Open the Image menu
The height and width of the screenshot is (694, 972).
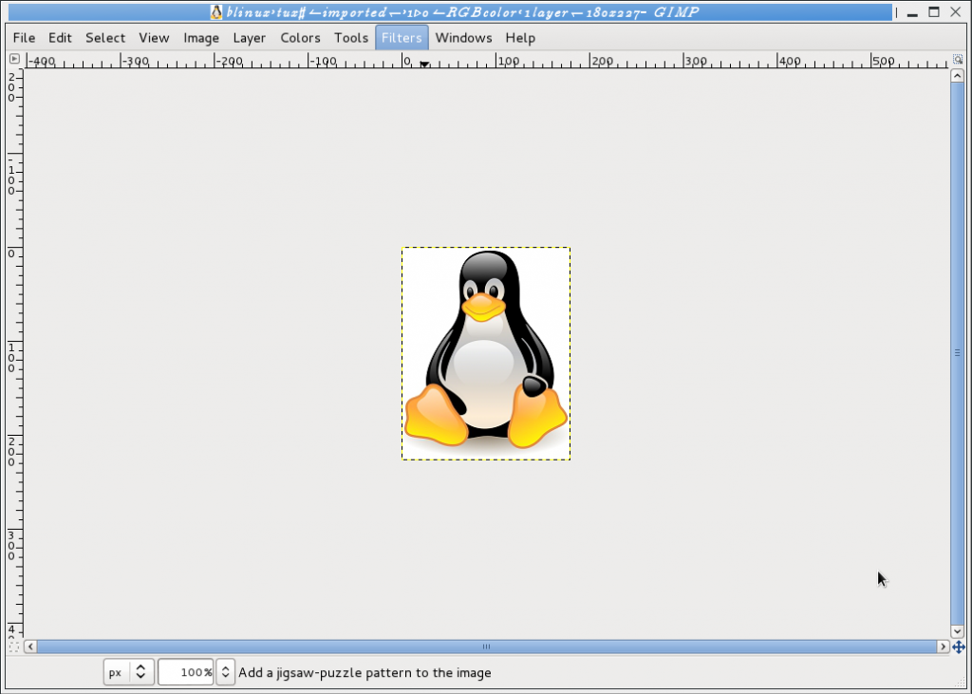pyautogui.click(x=201, y=38)
